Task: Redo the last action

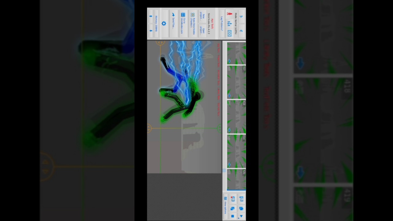Action: [x=241, y=31]
